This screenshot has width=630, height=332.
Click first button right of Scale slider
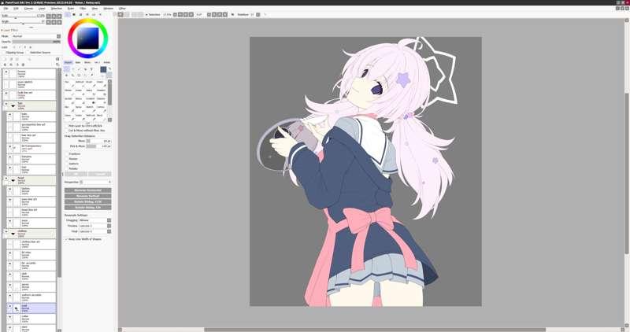click(x=48, y=16)
